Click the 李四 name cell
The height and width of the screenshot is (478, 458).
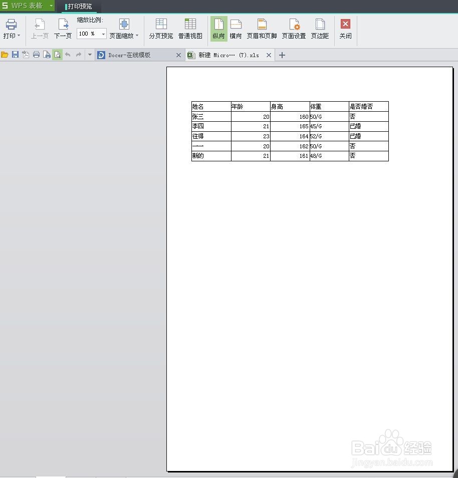(x=211, y=126)
